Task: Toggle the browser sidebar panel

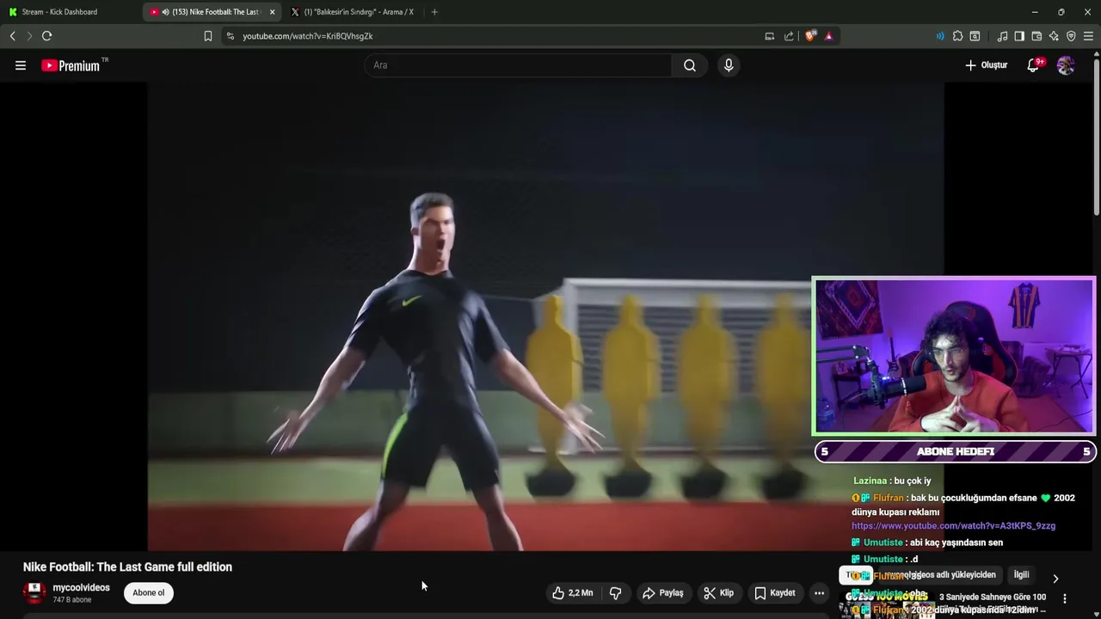Action: click(x=1019, y=36)
